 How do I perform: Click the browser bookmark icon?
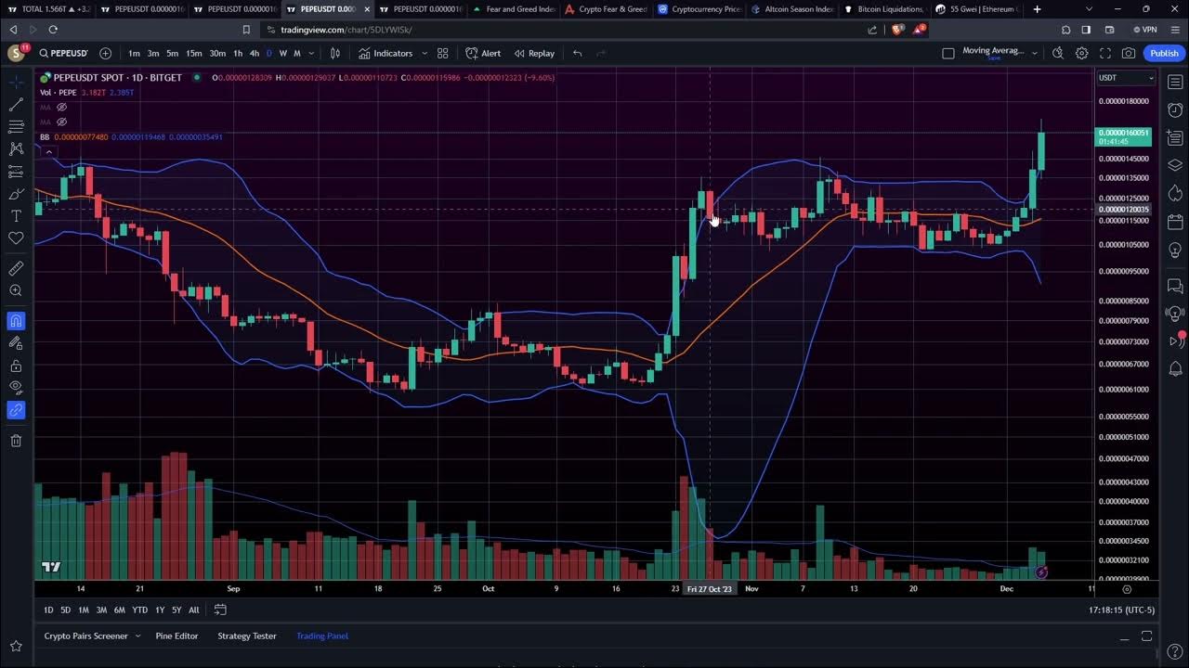[x=246, y=30]
